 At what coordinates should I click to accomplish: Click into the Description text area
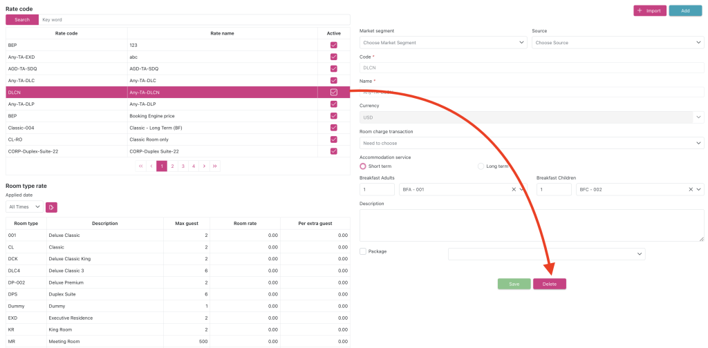532,225
